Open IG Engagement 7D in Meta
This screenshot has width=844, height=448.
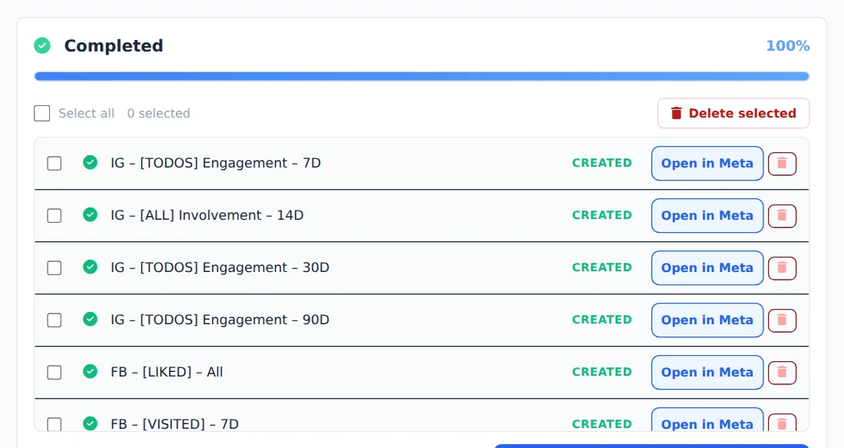pyautogui.click(x=707, y=163)
